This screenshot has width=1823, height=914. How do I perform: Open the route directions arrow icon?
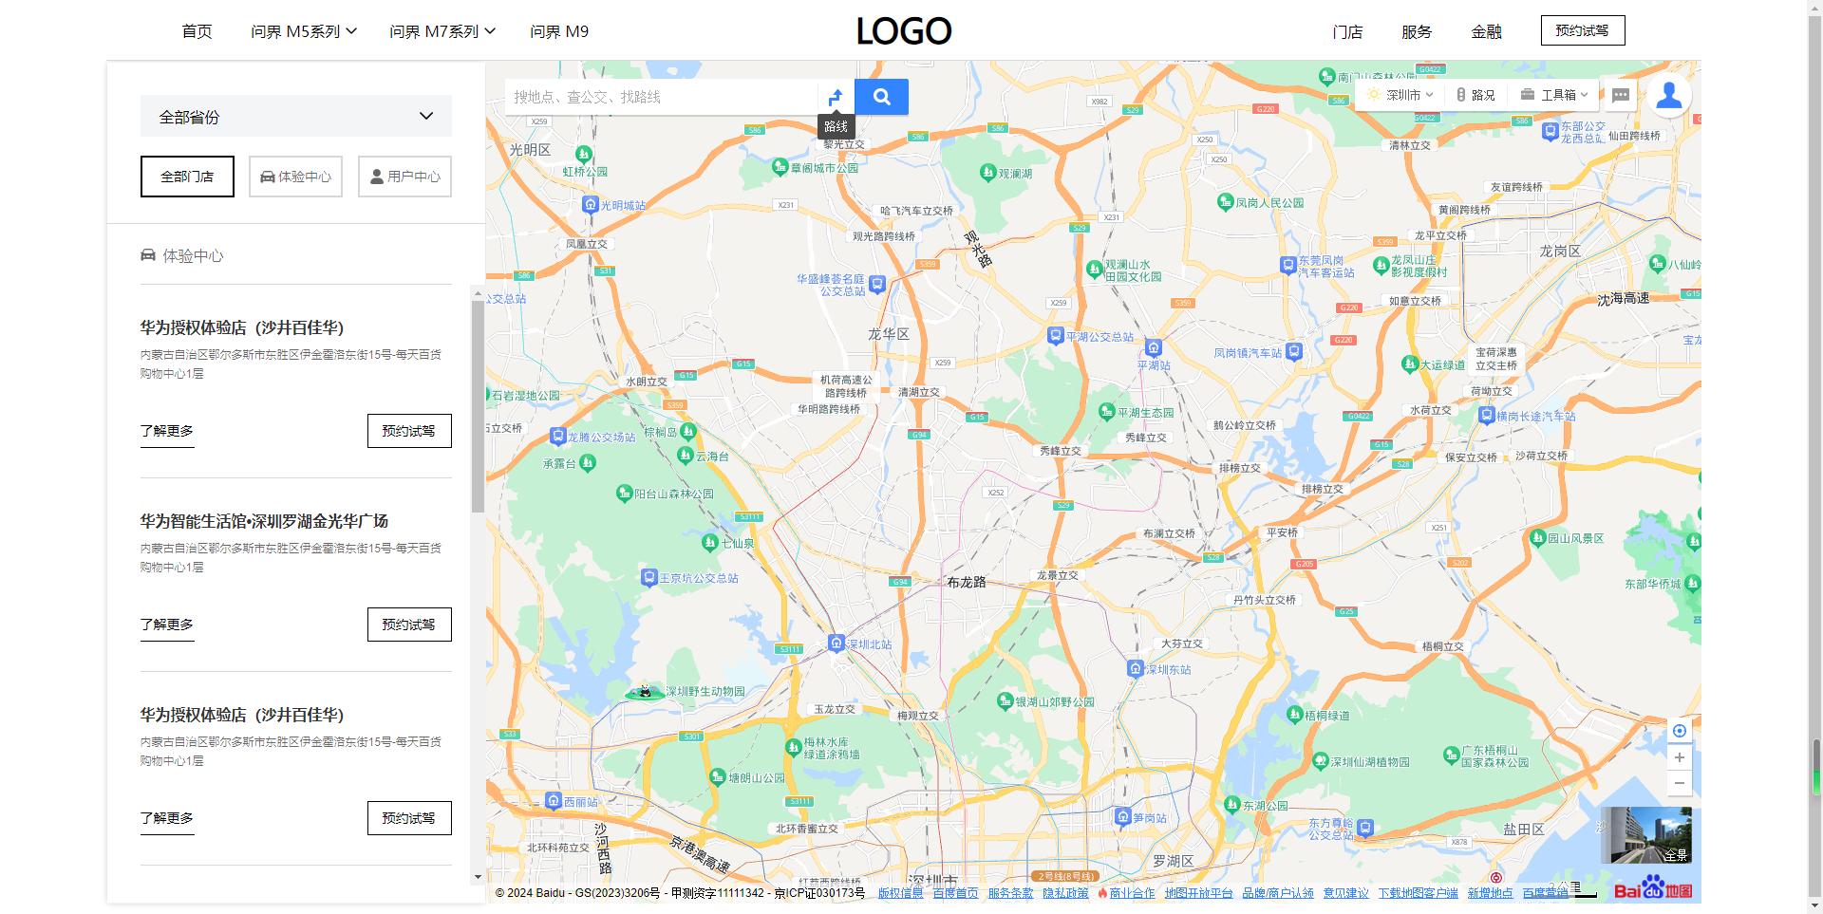point(836,97)
